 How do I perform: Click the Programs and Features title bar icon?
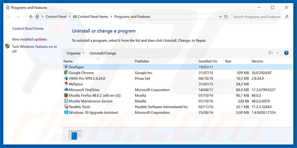[x=8, y=7]
